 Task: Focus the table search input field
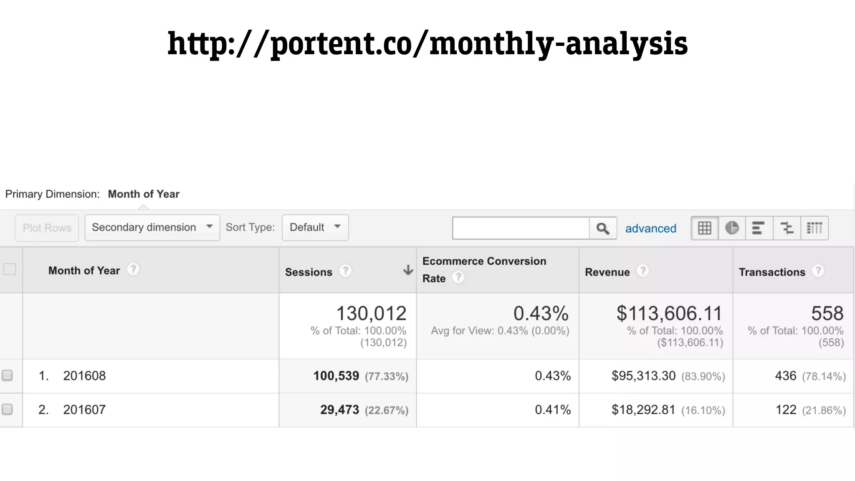(521, 228)
